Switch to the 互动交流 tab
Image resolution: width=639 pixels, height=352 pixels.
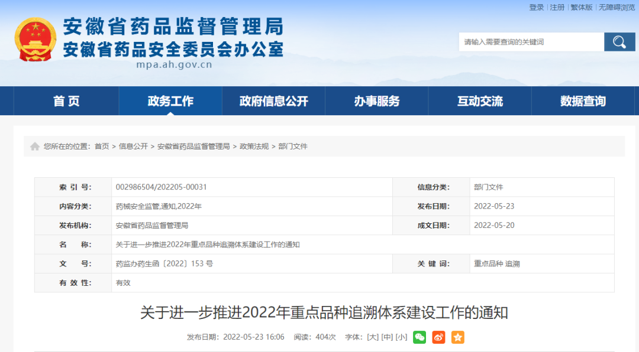click(479, 100)
